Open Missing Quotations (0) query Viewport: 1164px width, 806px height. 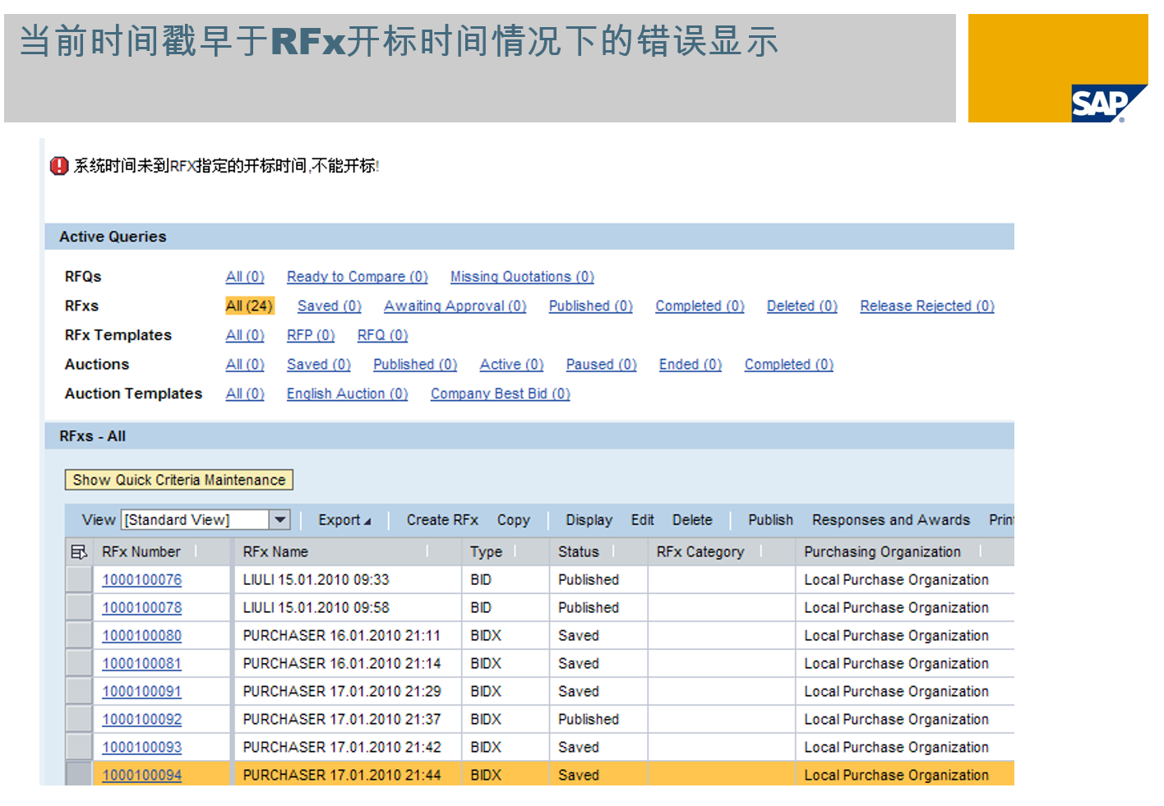[522, 277]
